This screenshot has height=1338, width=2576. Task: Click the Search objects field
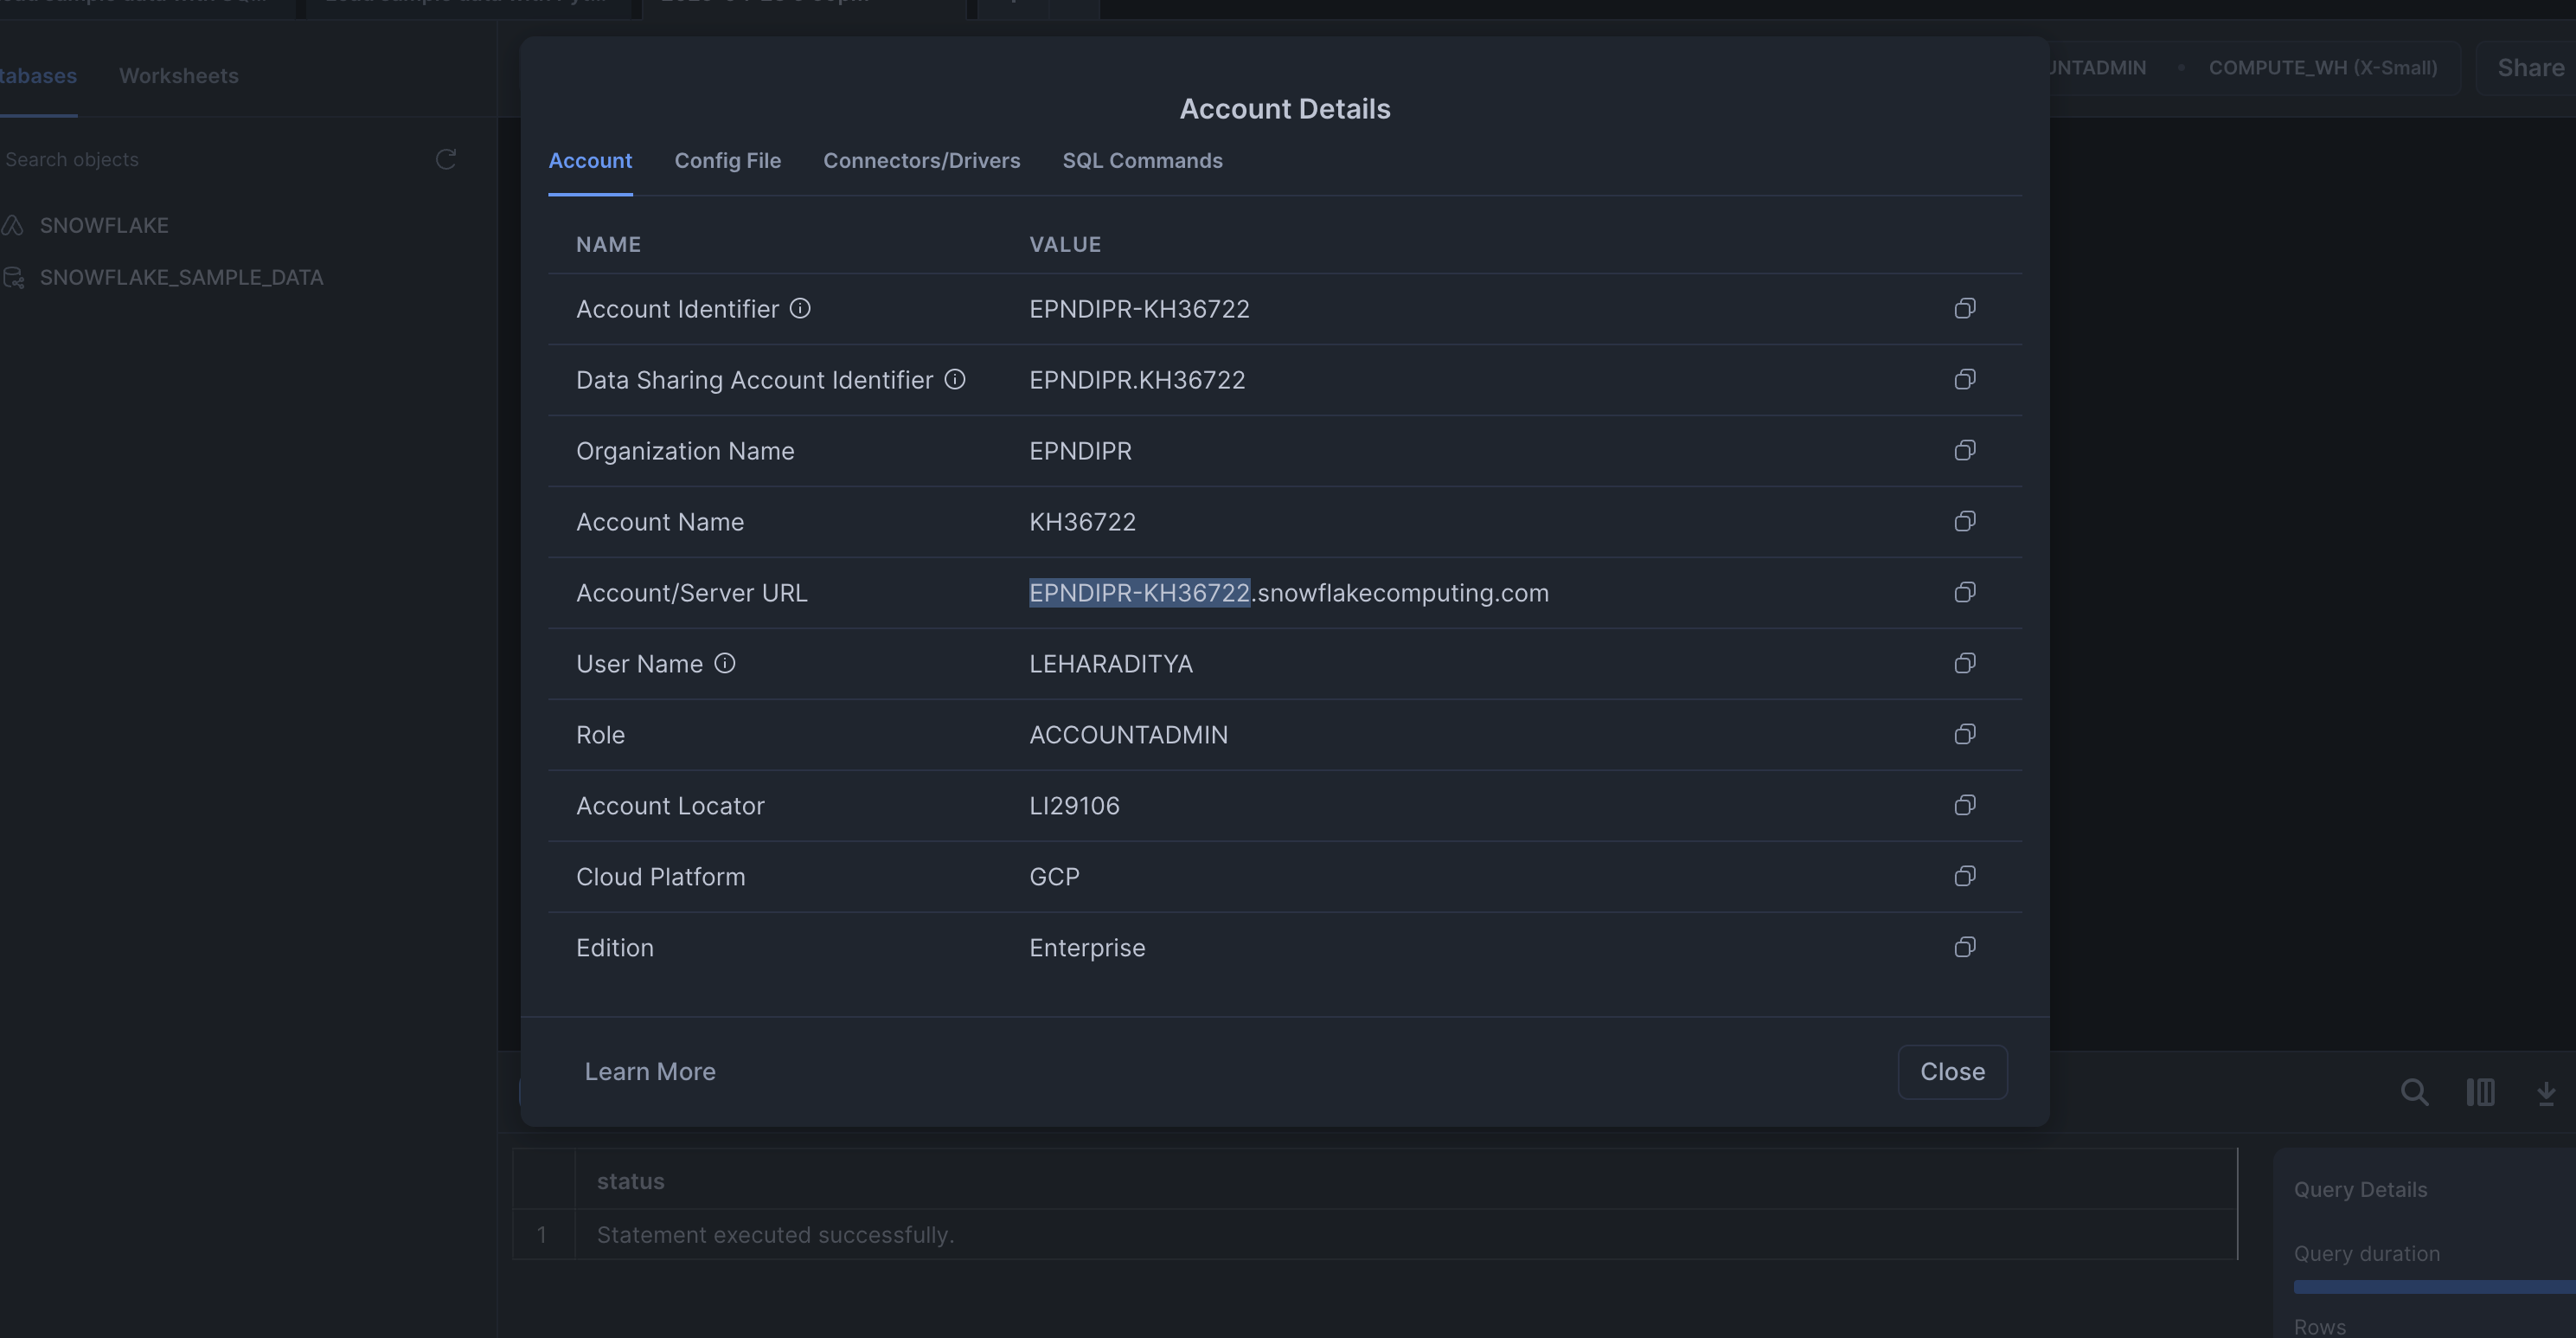(200, 159)
